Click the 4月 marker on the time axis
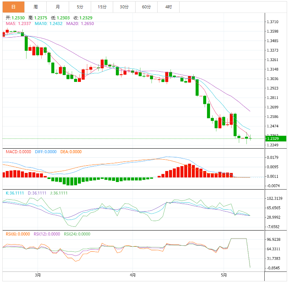Screen dimensions: 289x284 (x=133, y=275)
